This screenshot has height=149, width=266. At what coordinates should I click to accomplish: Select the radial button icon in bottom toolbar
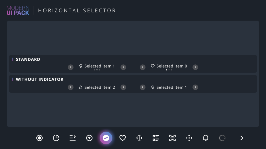39,138
